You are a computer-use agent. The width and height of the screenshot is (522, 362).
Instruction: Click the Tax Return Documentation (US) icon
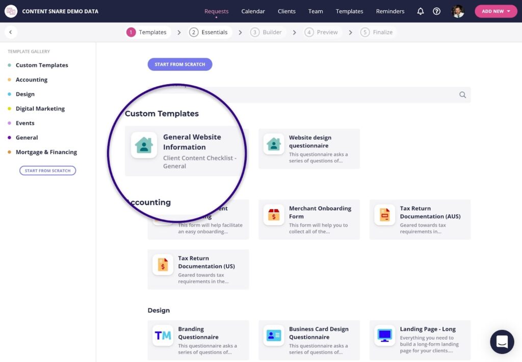tap(163, 265)
